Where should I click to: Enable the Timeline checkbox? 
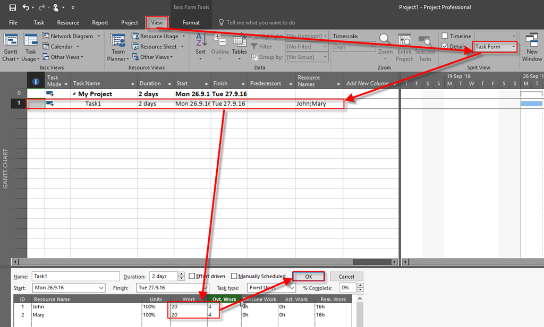445,36
